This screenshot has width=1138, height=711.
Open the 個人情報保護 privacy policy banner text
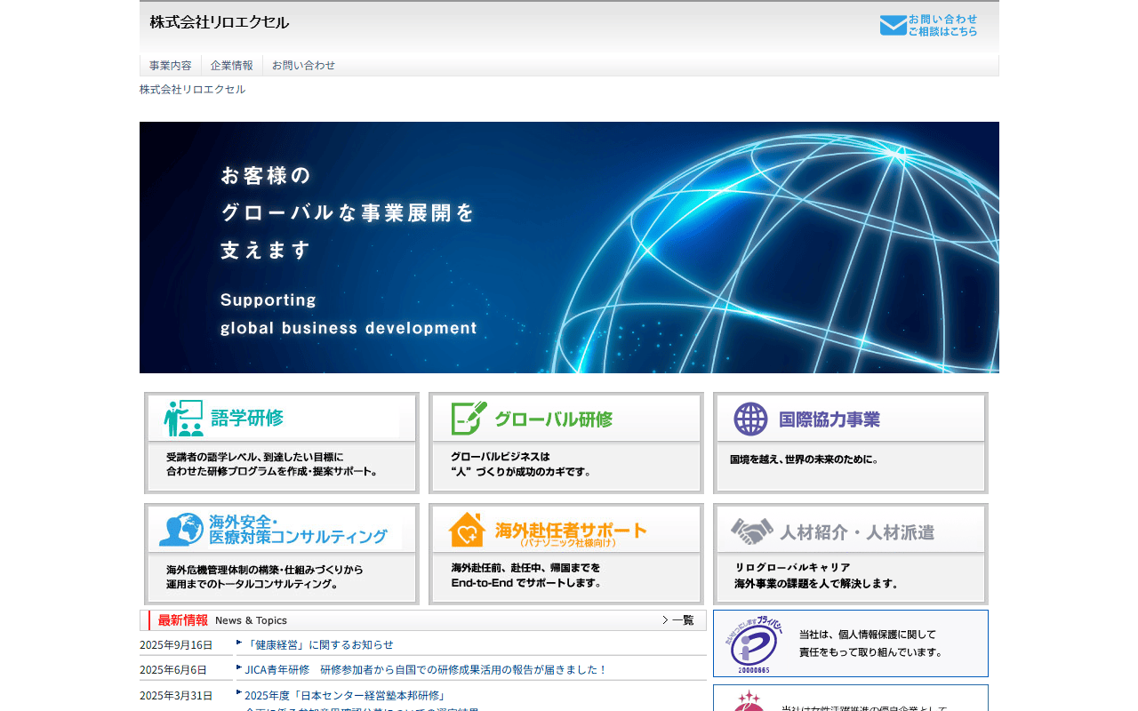tap(870, 643)
